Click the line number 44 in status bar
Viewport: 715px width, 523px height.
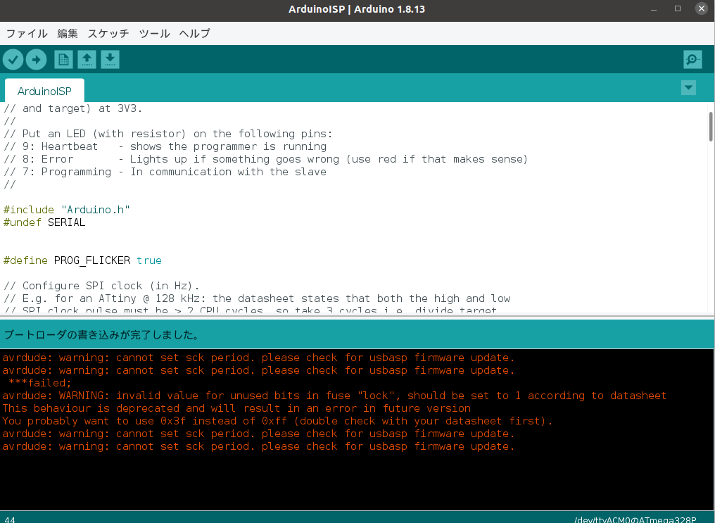[10, 519]
